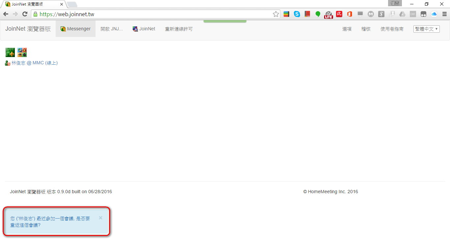Click the address bar URL field
This screenshot has height=240, width=450.
[x=155, y=14]
